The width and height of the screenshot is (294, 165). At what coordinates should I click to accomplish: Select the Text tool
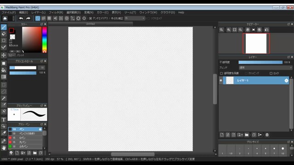point(4,120)
